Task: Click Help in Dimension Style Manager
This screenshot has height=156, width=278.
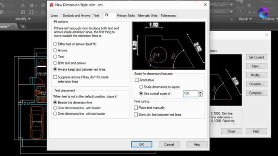Action: [x=256, y=131]
